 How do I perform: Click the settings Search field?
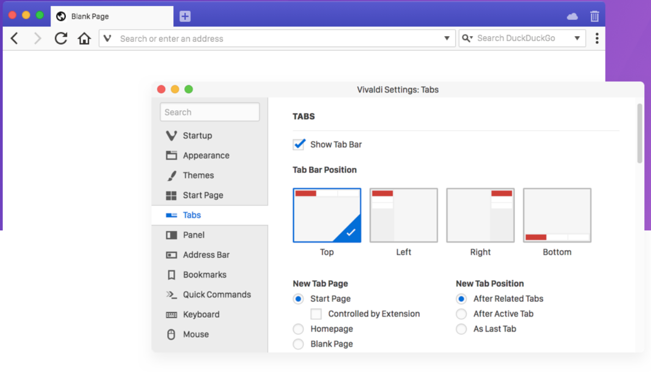pos(210,112)
